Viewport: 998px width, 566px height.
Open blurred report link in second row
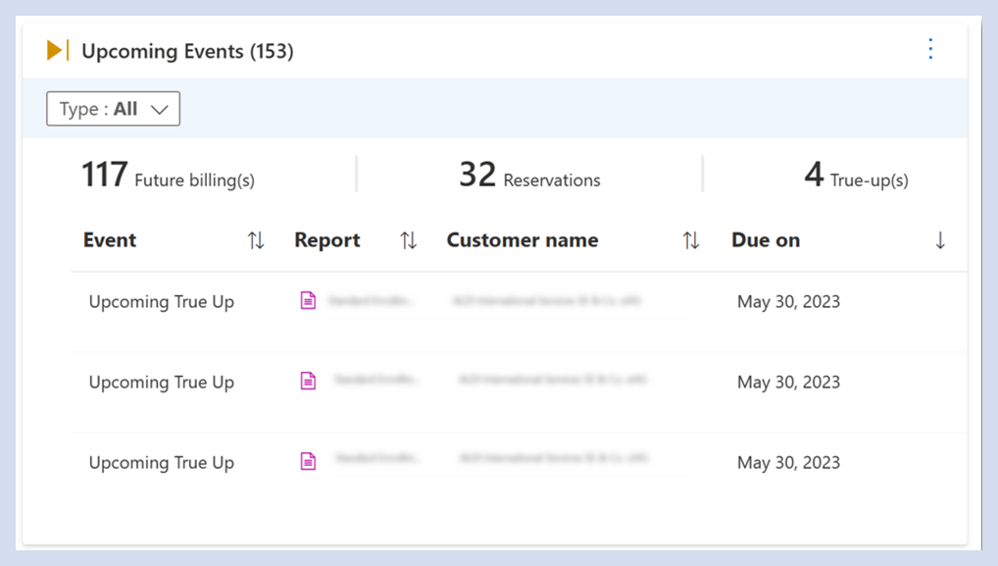377,381
